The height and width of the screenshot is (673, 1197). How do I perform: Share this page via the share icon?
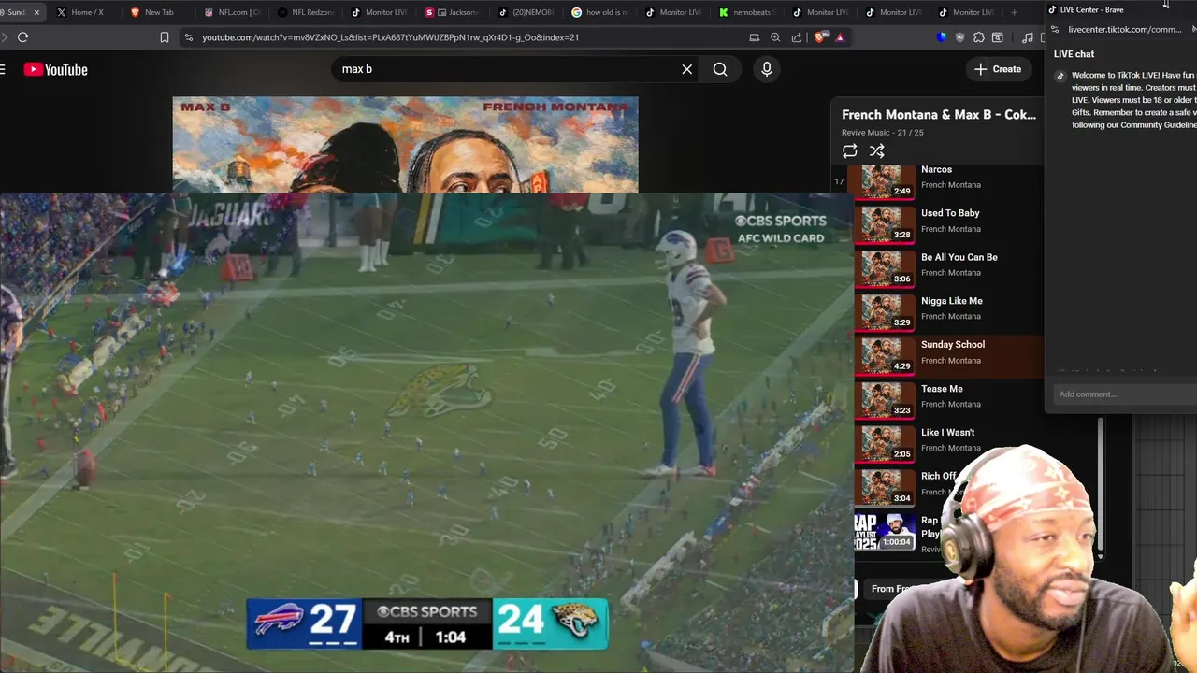coord(797,37)
